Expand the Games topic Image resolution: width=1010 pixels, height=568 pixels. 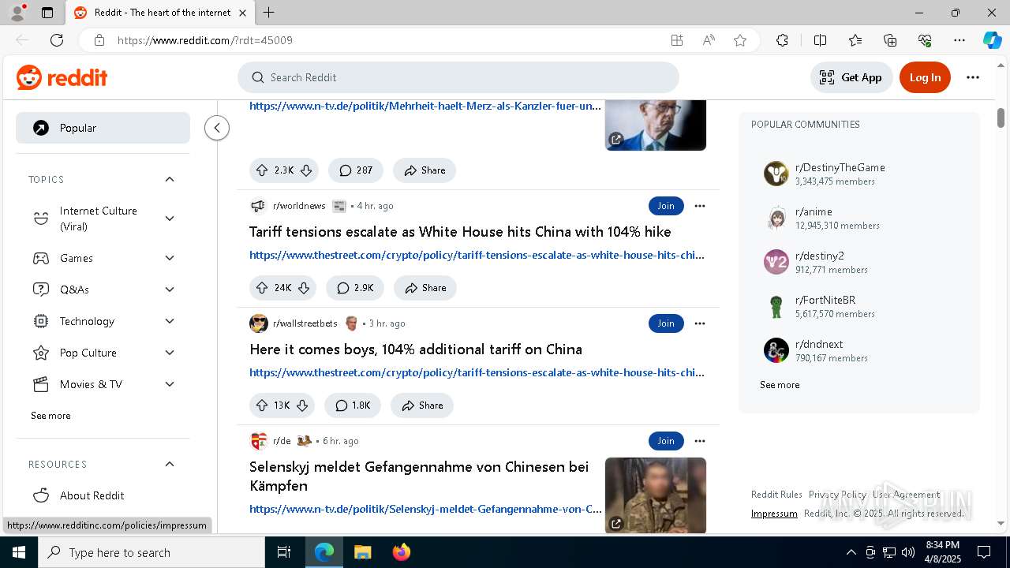pyautogui.click(x=170, y=258)
